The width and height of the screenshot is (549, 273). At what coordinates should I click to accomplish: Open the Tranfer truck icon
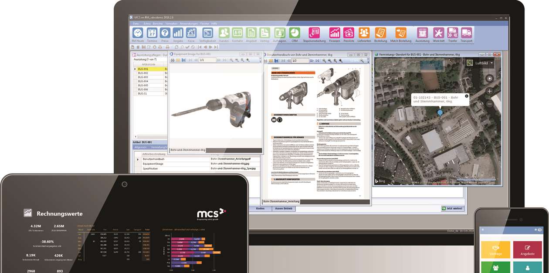click(x=452, y=33)
